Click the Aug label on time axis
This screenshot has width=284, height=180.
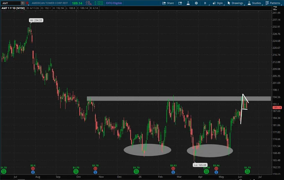click(38, 177)
